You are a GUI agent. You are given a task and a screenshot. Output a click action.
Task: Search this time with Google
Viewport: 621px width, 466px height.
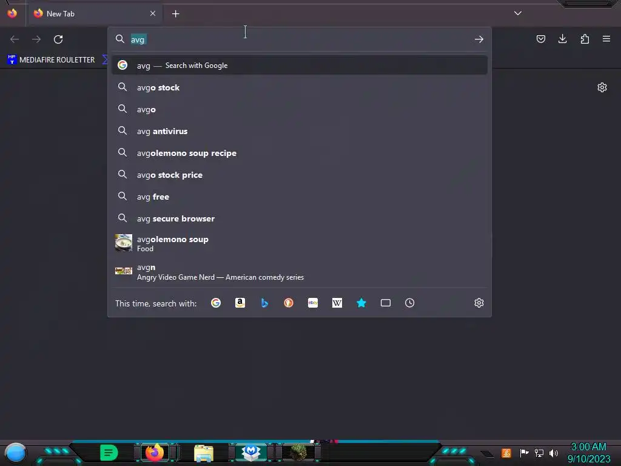[216, 303]
